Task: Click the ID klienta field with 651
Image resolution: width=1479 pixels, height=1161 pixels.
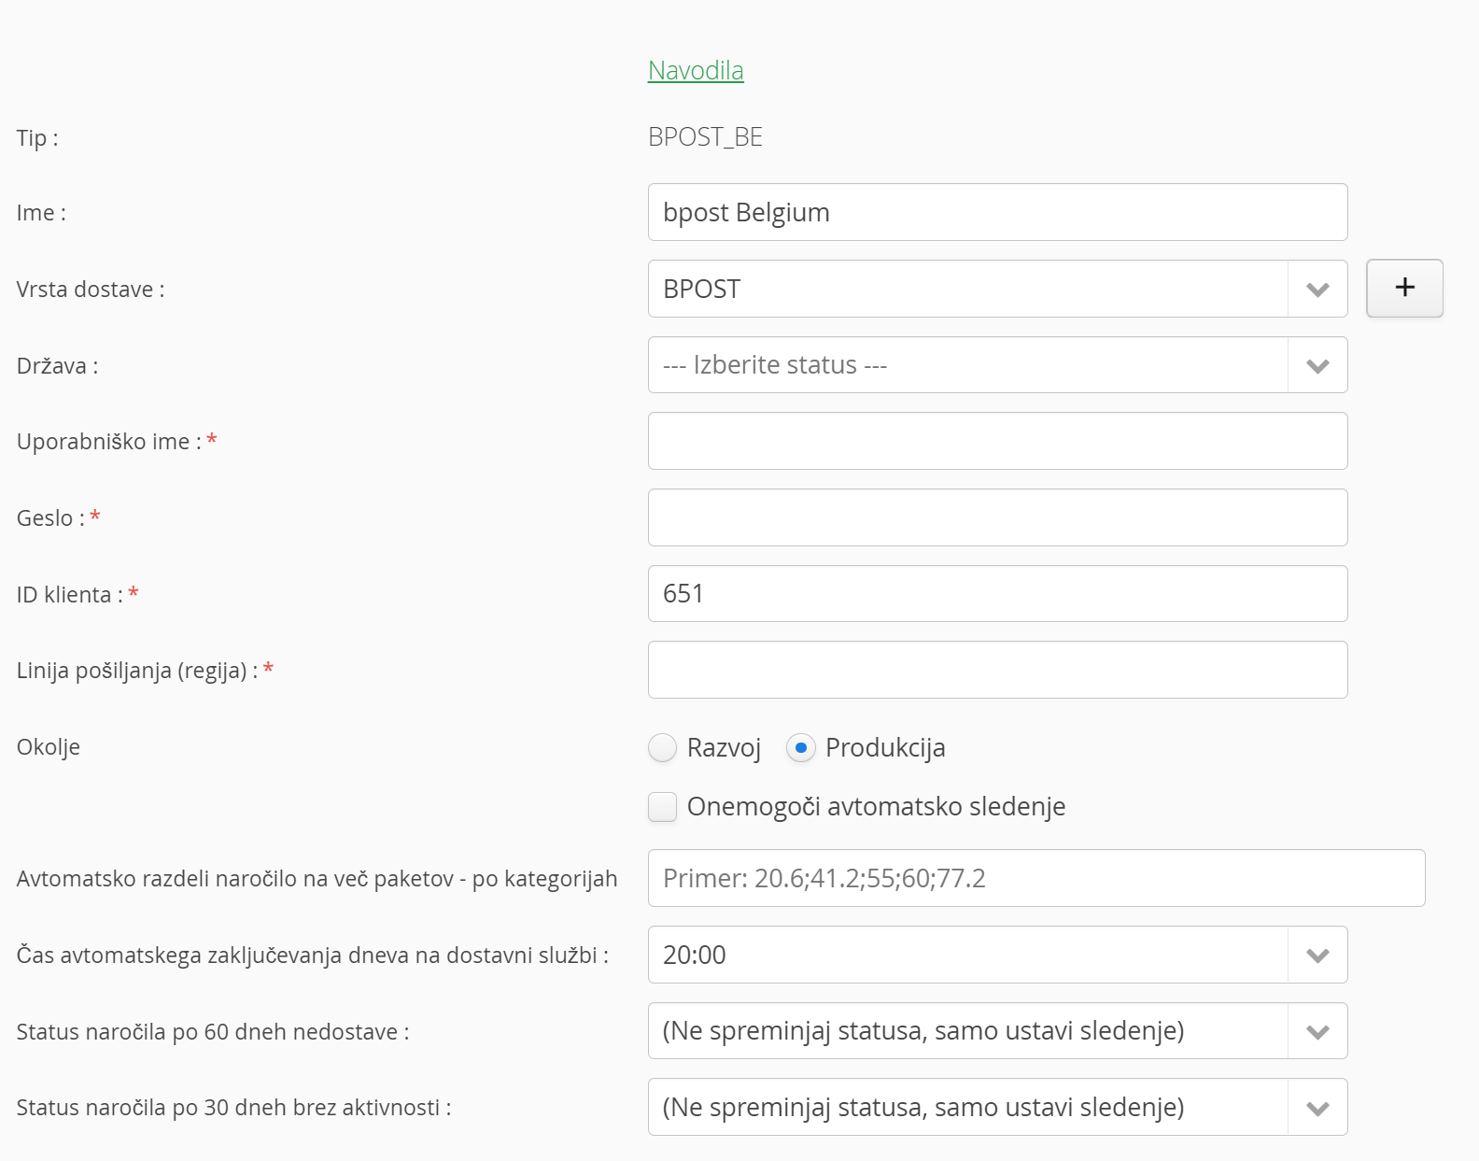Action: click(x=997, y=594)
